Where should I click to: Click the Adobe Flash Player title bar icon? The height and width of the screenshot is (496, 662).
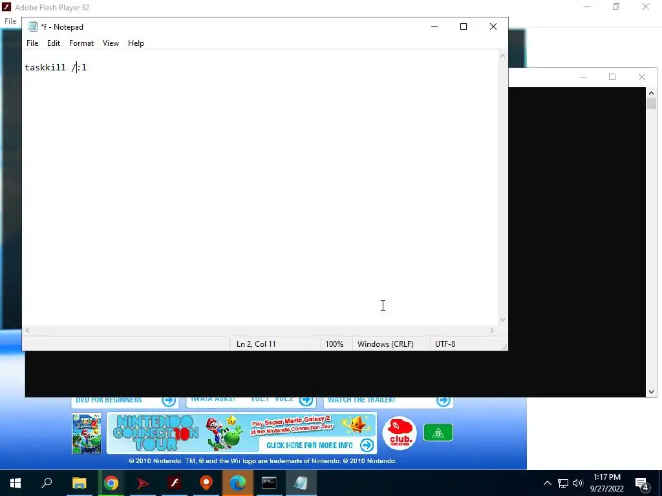pos(6,7)
